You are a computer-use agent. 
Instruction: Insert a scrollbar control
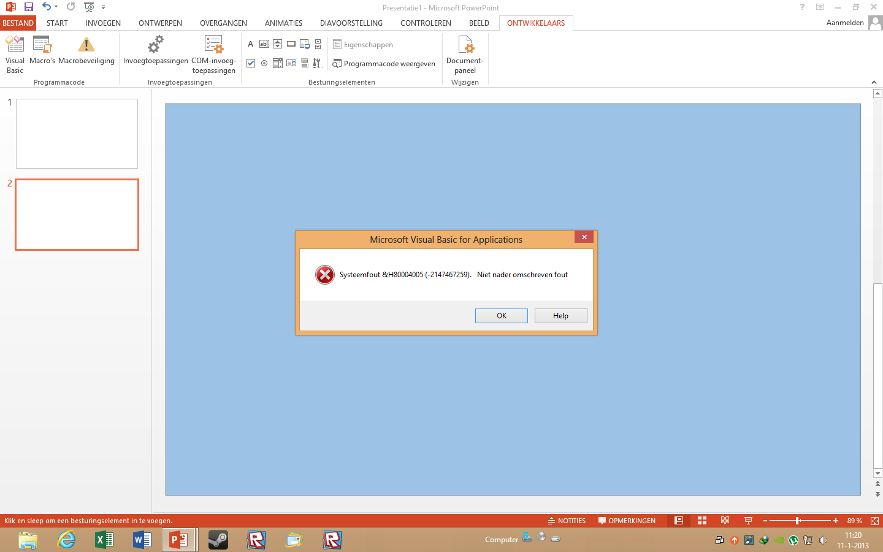tap(318, 44)
